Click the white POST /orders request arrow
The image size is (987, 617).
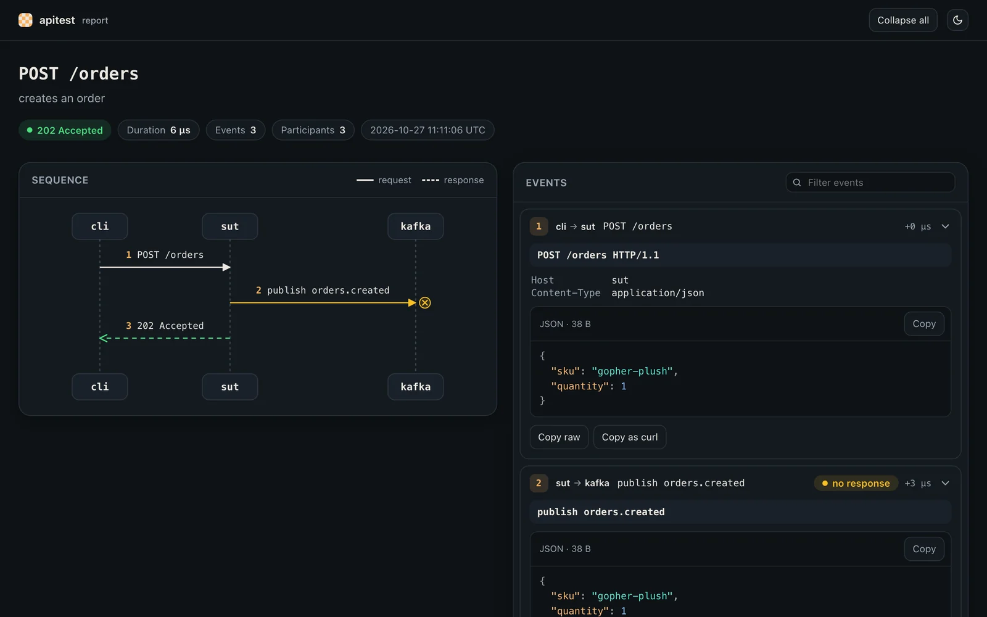(x=165, y=267)
